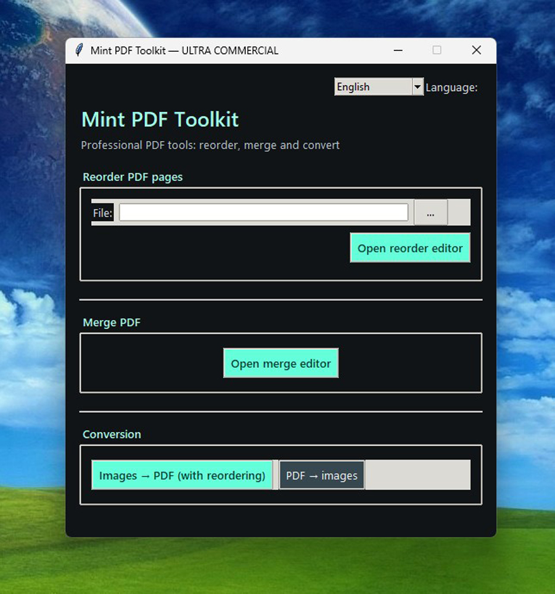The width and height of the screenshot is (555, 594).
Task: Click the "Merge PDF" section label
Action: 112,323
